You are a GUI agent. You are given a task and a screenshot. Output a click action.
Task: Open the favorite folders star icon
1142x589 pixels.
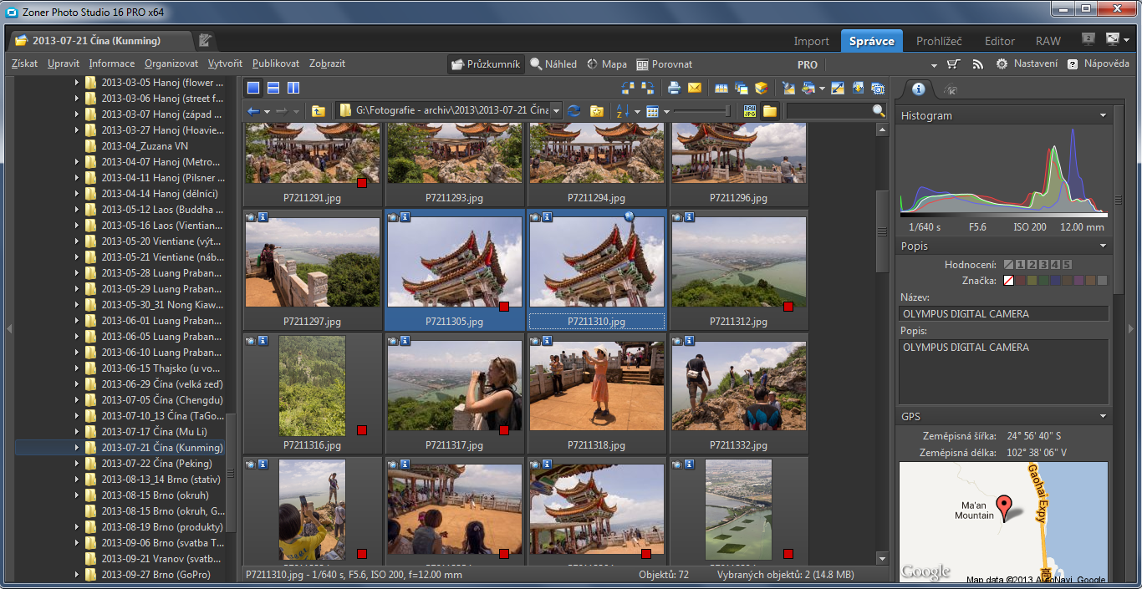(597, 111)
